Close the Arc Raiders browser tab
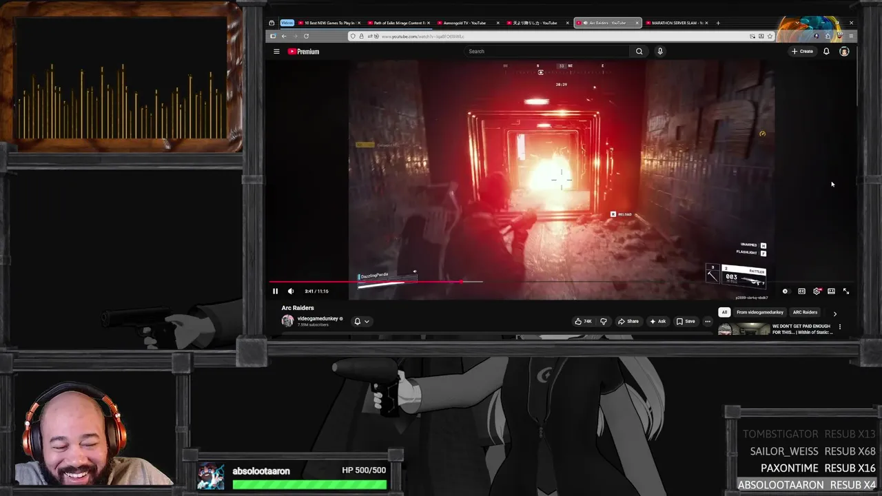 (x=637, y=23)
